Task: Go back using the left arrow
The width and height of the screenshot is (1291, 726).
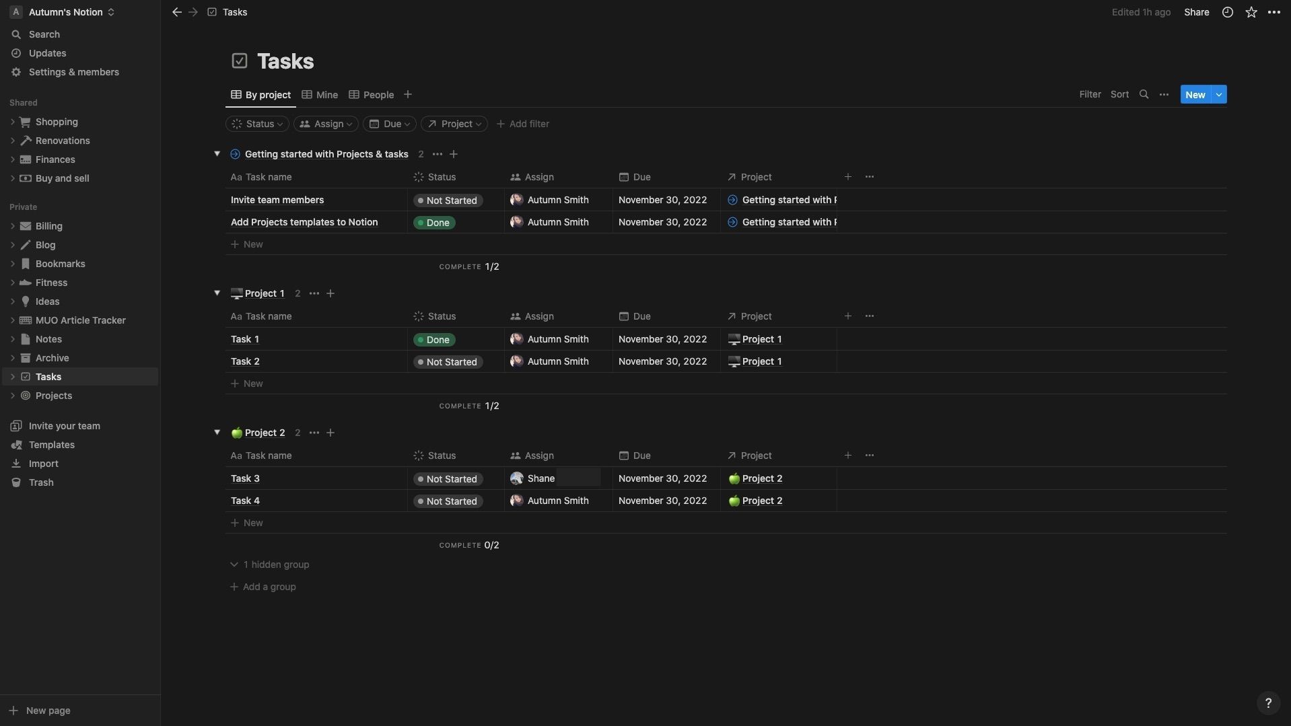Action: [x=177, y=12]
